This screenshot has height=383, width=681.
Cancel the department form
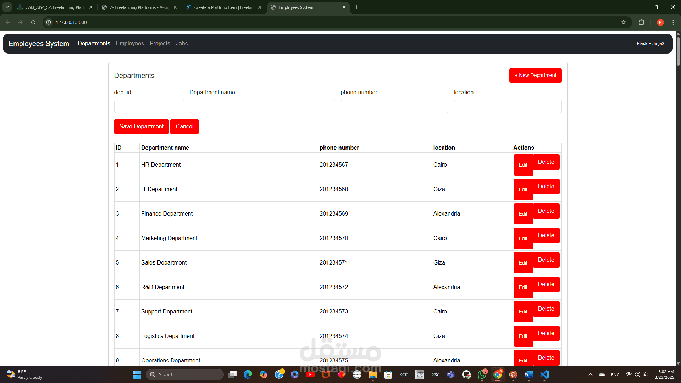point(184,127)
